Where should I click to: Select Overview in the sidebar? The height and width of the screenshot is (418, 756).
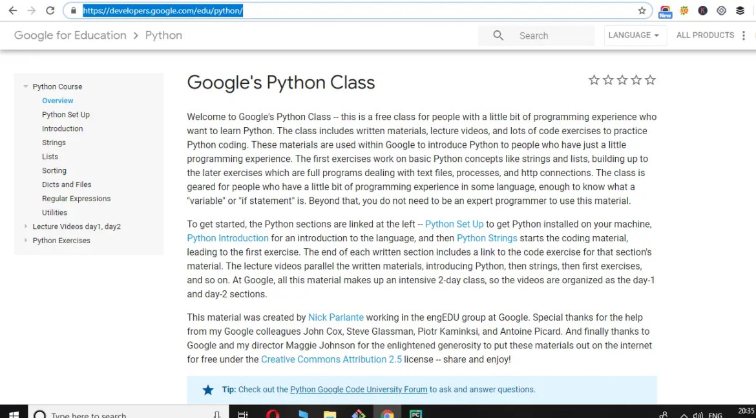[58, 100]
